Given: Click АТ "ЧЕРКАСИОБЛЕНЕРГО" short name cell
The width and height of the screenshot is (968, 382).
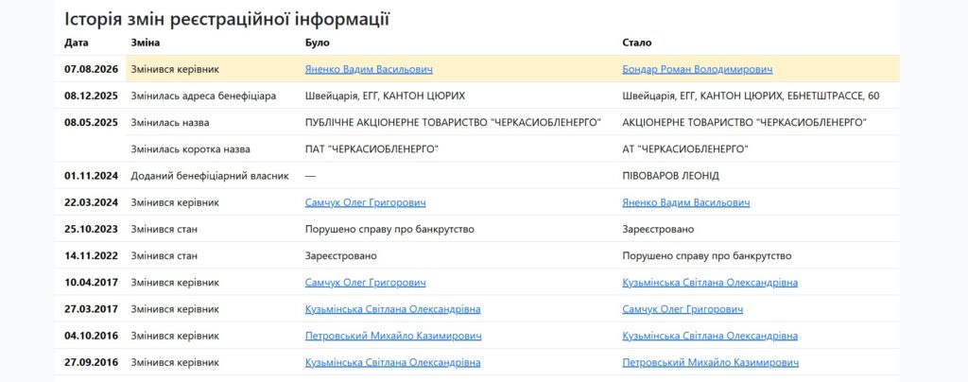Looking at the screenshot, I should pos(685,149).
